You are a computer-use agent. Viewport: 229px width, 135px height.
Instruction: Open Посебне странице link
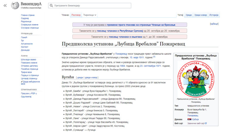pyautogui.click(x=30, y=69)
